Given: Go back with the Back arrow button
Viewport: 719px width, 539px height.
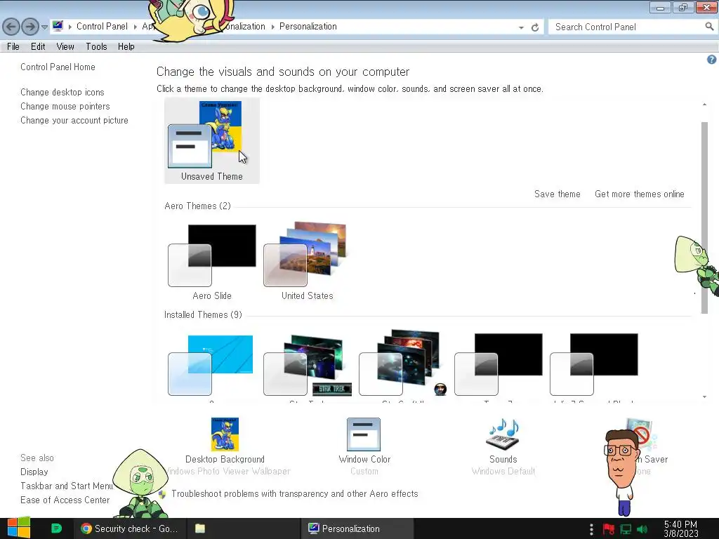Looking at the screenshot, I should (x=11, y=27).
